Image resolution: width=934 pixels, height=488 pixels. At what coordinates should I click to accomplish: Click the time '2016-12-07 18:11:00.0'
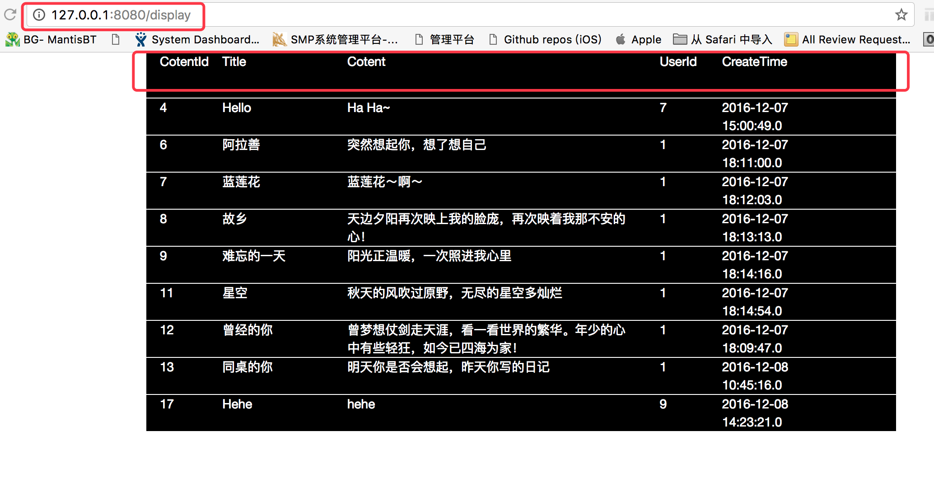[755, 154]
